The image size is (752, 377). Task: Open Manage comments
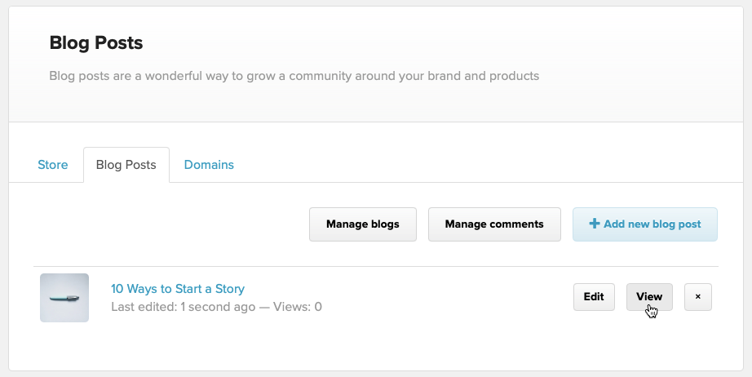point(494,224)
